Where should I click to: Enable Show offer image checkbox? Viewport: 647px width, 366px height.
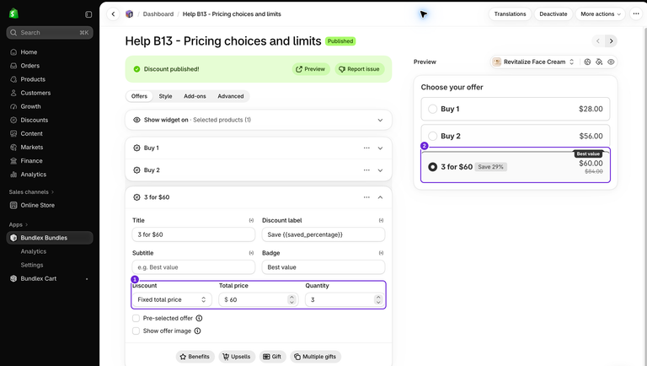[136, 331]
